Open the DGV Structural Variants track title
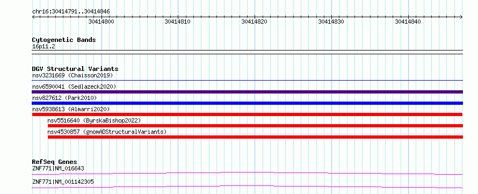Screen dimensions: 478x194 pos(75,69)
